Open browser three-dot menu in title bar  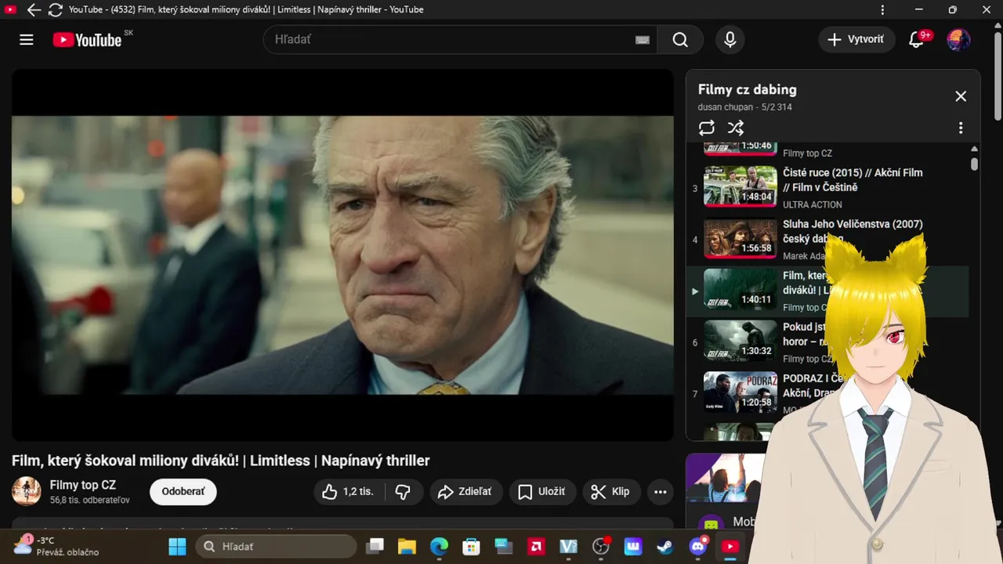pyautogui.click(x=882, y=9)
